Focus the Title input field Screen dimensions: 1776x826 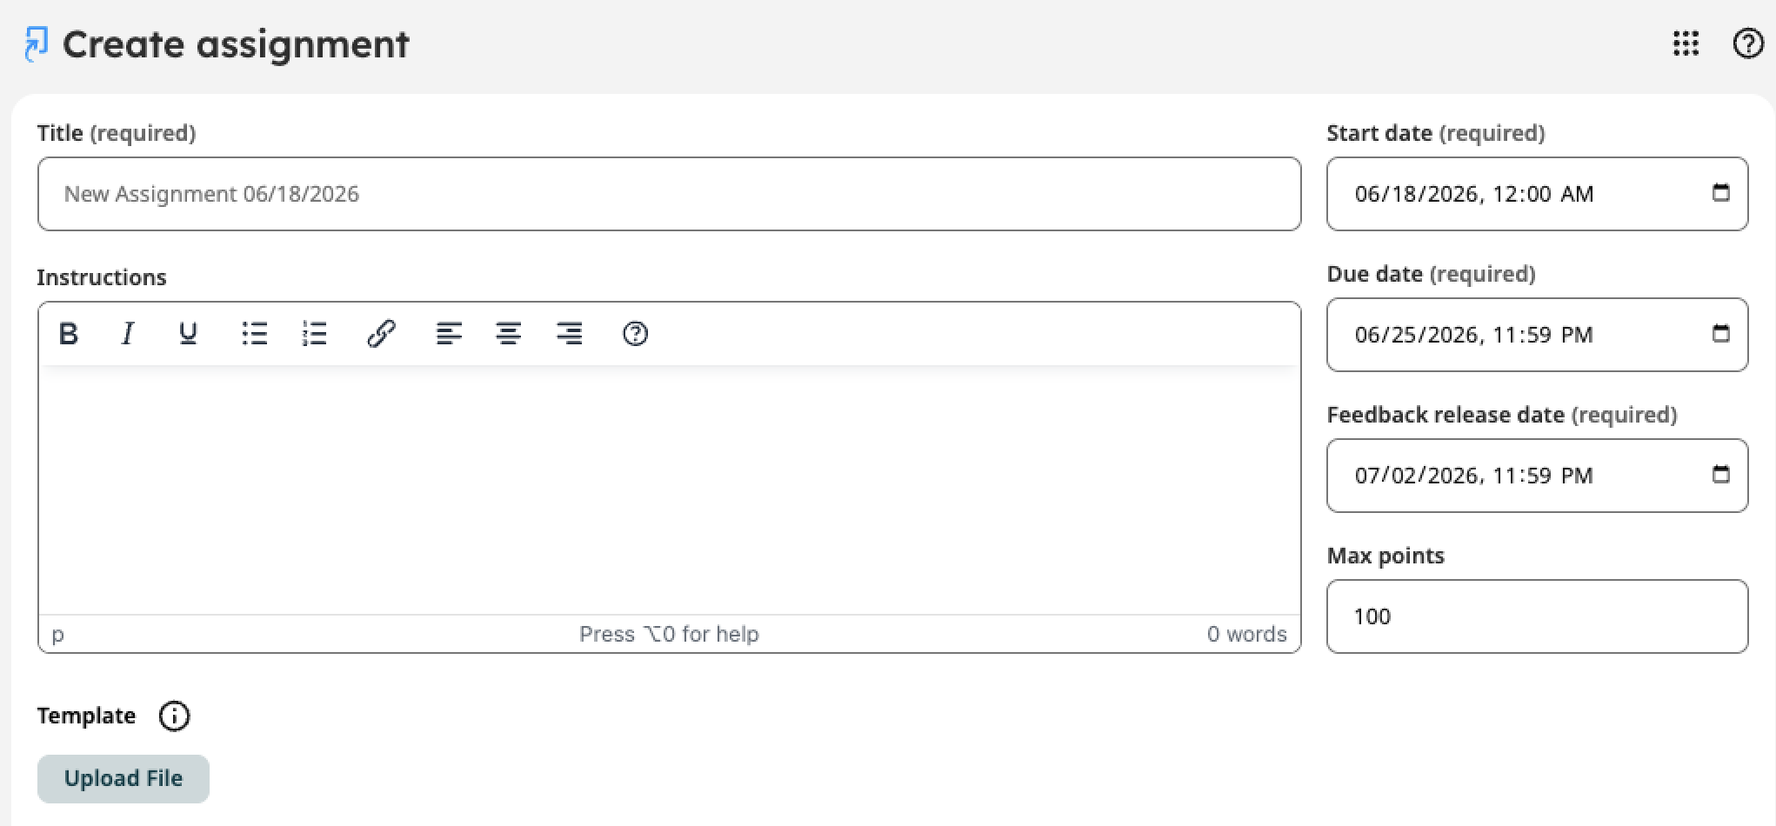click(670, 194)
